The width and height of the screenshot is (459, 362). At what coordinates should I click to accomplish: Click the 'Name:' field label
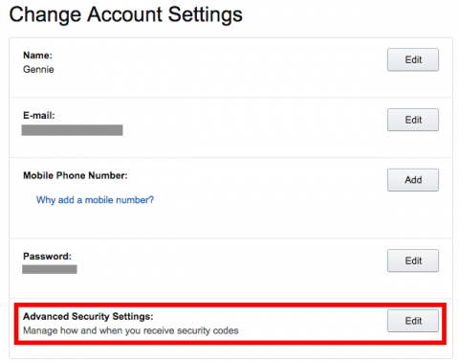click(37, 56)
